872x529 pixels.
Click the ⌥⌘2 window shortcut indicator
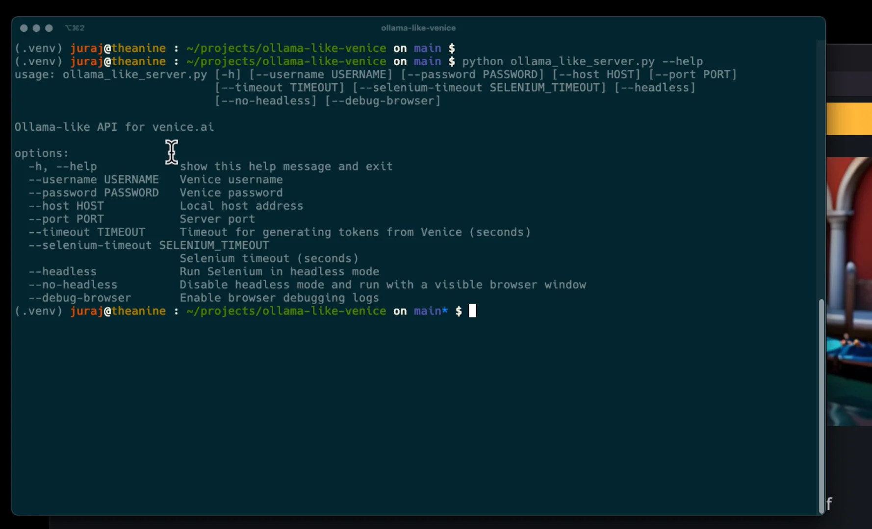pos(75,28)
